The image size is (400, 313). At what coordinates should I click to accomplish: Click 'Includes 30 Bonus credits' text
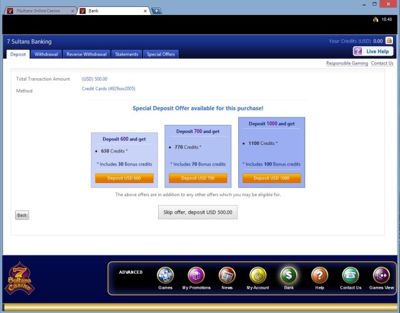[x=124, y=164]
